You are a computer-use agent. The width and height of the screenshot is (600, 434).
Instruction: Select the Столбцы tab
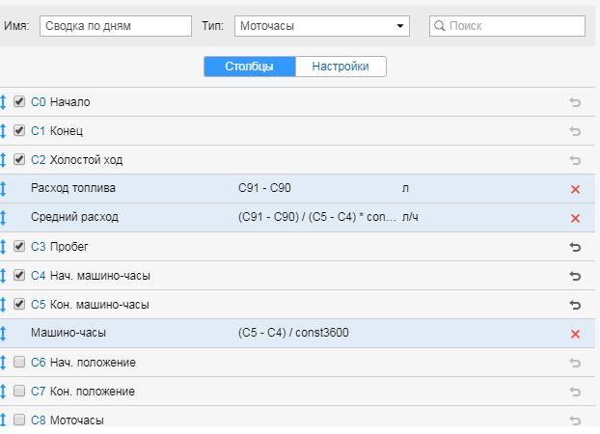coord(249,67)
